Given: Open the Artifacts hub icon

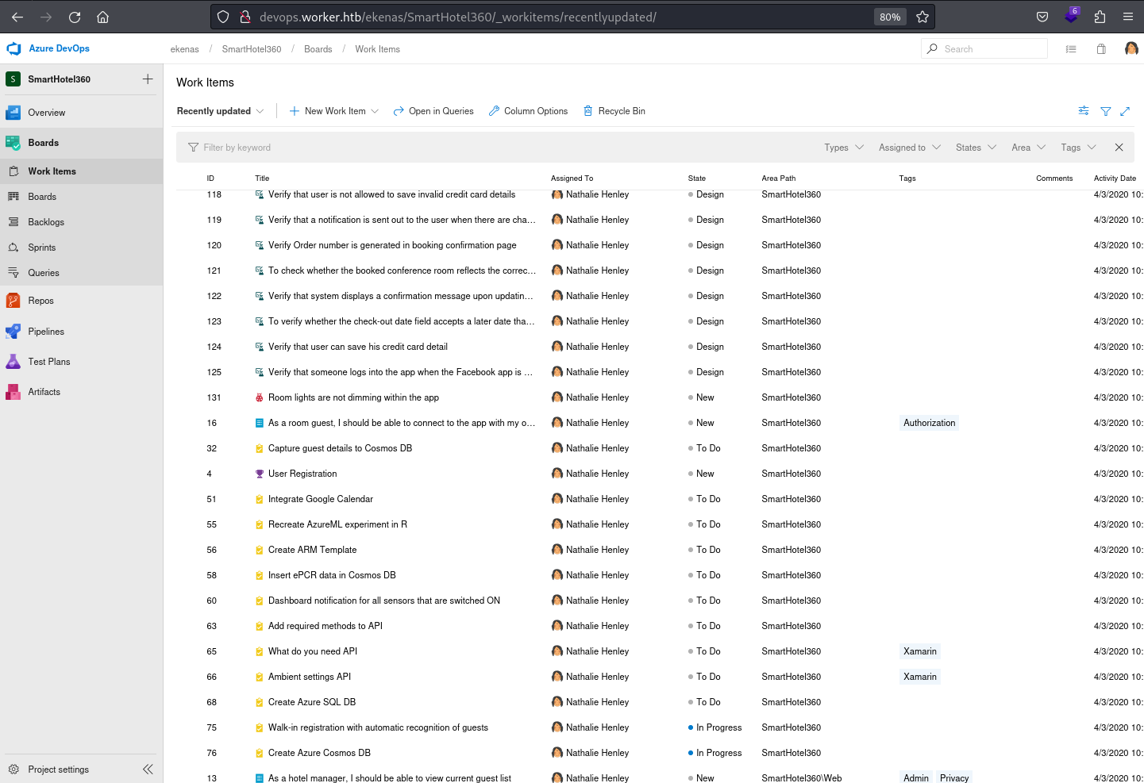Looking at the screenshot, I should 13,392.
